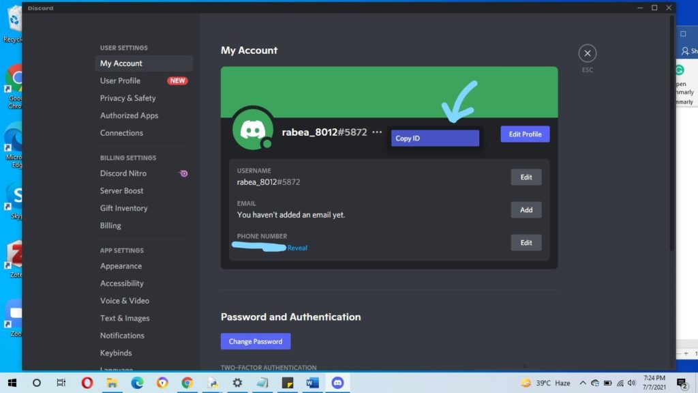698x393 pixels.
Task: Open Google Chrome desktop shortcut
Action: pyautogui.click(x=15, y=87)
